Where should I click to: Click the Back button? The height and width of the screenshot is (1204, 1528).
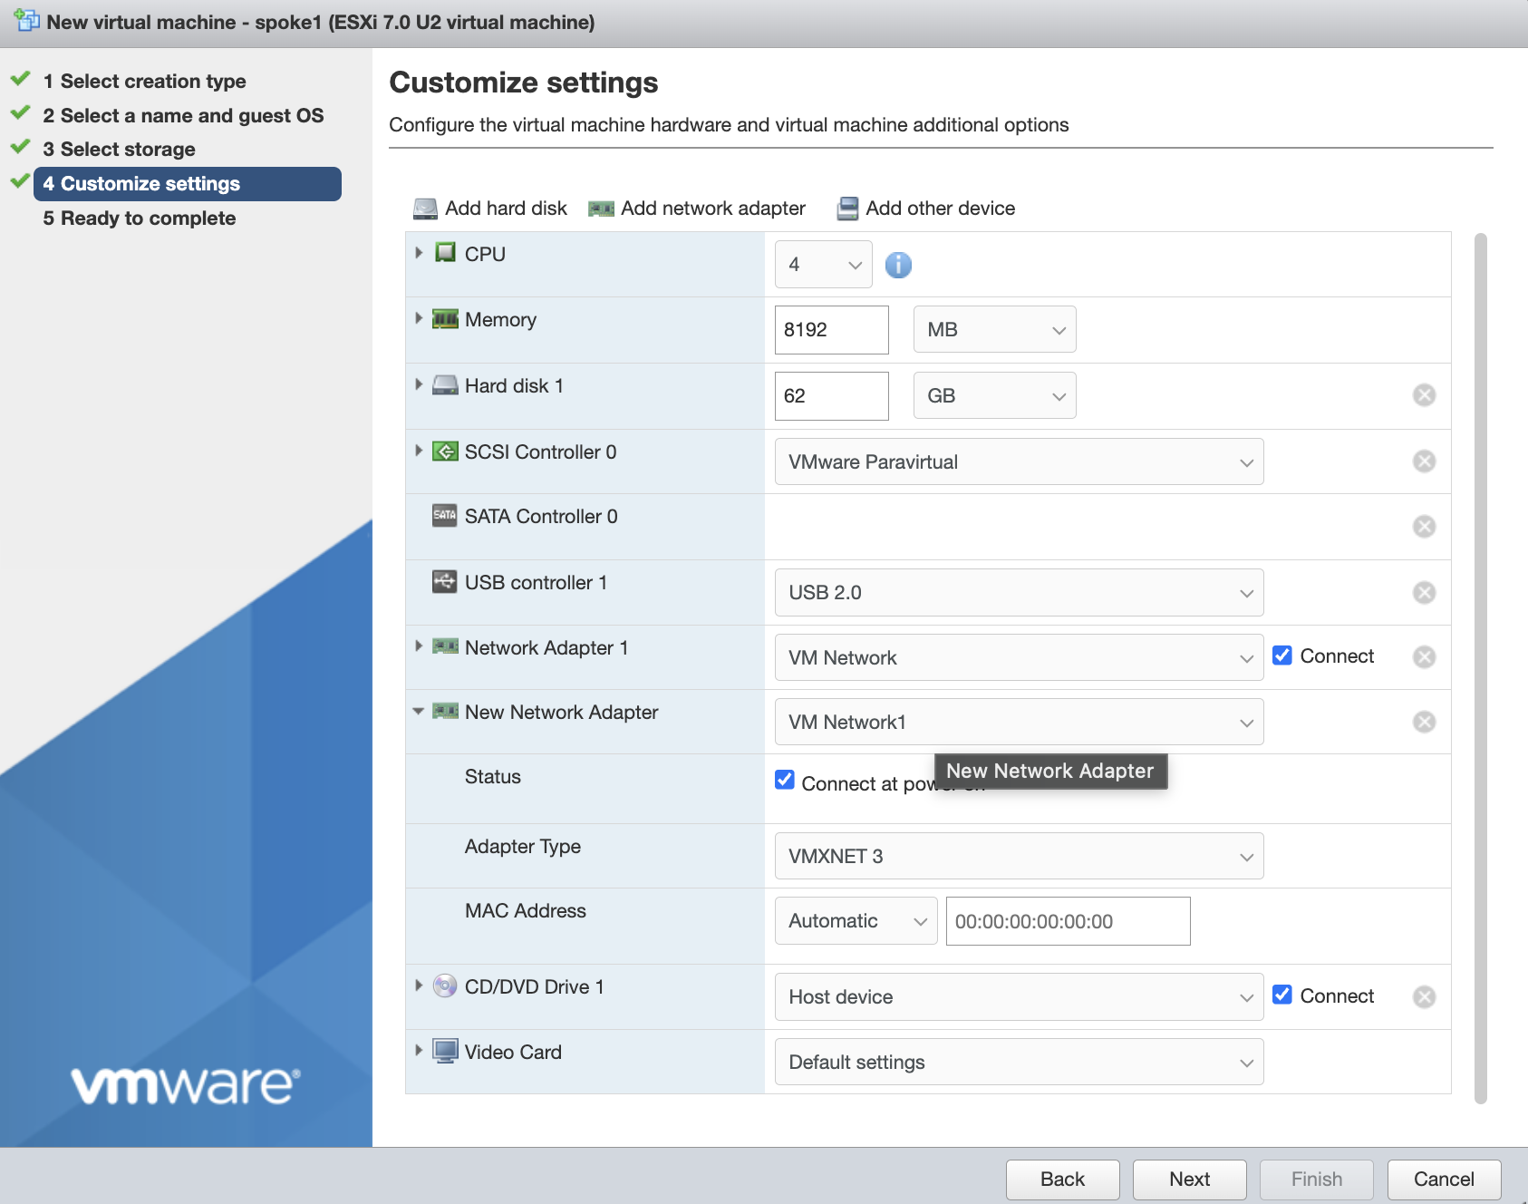point(1062,1179)
